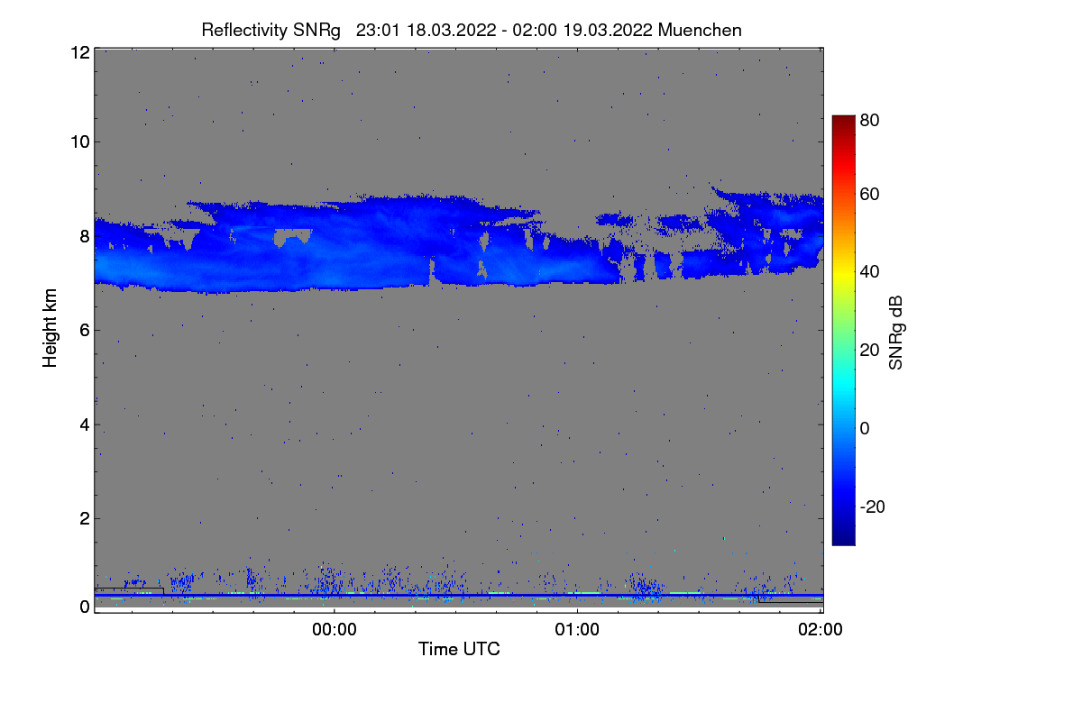Click the dark red top of colorbar
The height and width of the screenshot is (721, 1082).
coord(843,121)
